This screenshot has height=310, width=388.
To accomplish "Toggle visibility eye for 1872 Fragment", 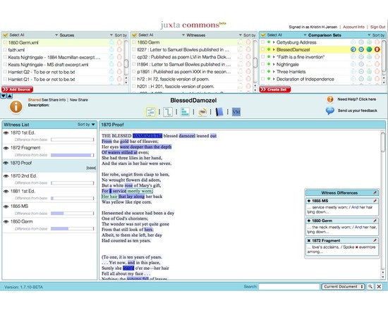I will tap(6, 148).
